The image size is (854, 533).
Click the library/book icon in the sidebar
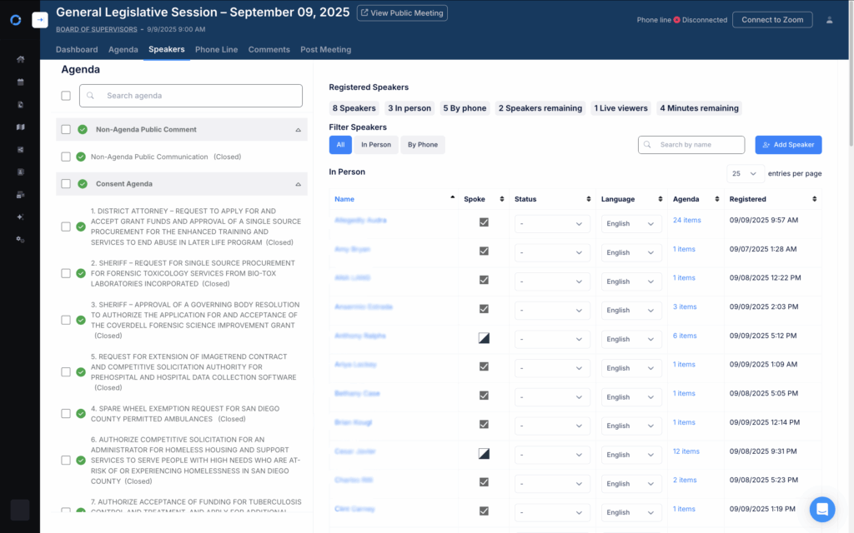[x=20, y=127]
